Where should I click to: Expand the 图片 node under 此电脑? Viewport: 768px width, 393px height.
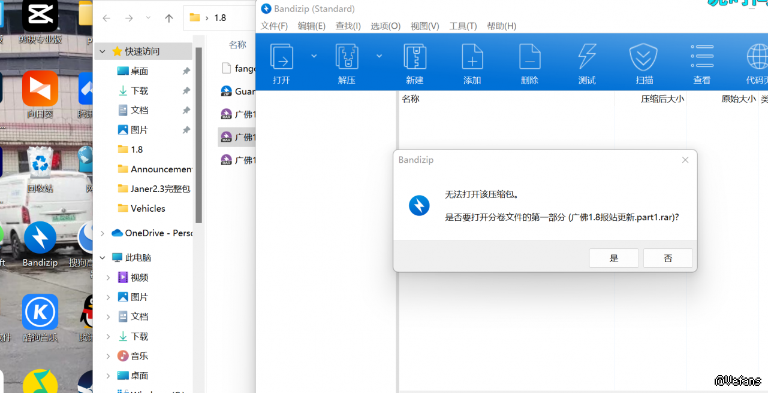(108, 297)
